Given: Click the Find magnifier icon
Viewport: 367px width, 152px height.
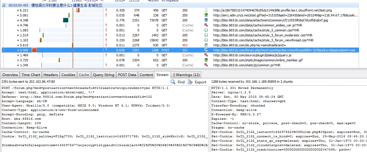Looking at the screenshot, I should 173,82.
